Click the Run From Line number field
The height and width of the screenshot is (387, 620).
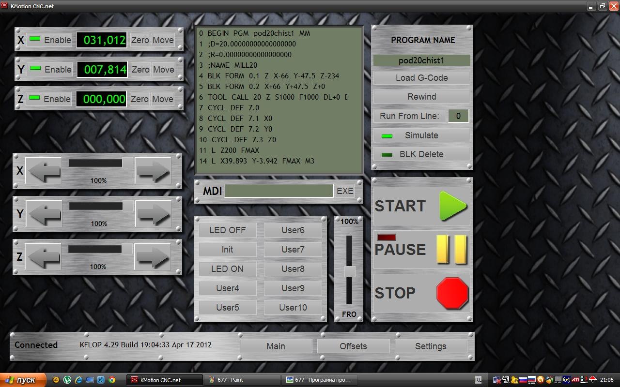point(458,116)
